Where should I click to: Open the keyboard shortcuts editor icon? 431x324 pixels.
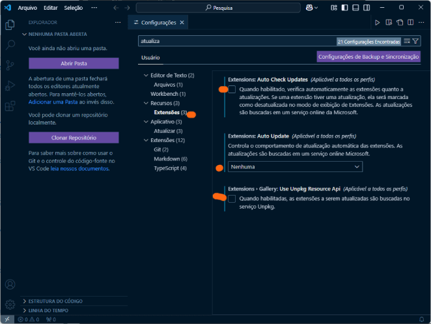pos(389,23)
